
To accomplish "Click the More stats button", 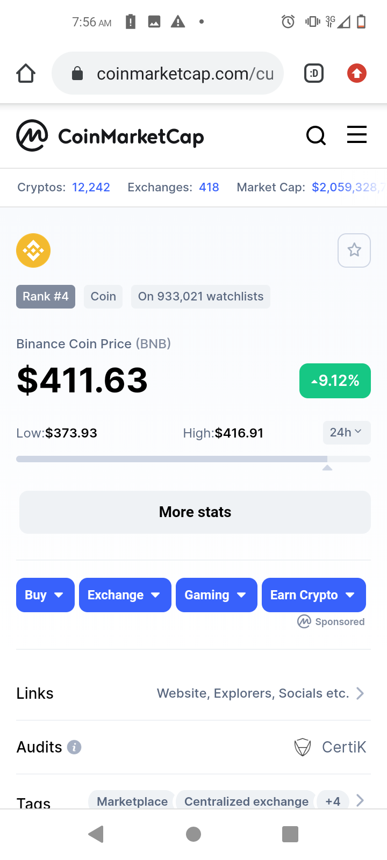I will click(x=195, y=512).
